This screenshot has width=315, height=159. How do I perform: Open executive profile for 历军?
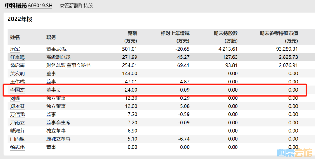pyautogui.click(x=15, y=49)
